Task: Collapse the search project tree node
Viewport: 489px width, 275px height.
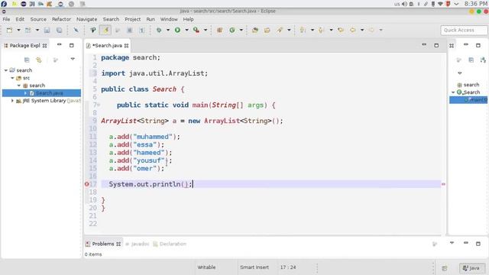Action: 6,70
